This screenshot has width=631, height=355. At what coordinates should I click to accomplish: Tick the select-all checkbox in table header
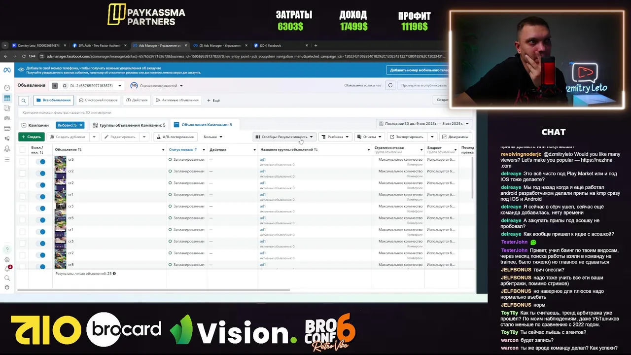point(22,149)
